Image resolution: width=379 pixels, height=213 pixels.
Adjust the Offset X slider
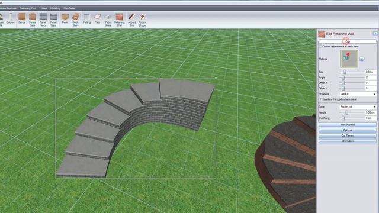click(x=343, y=83)
